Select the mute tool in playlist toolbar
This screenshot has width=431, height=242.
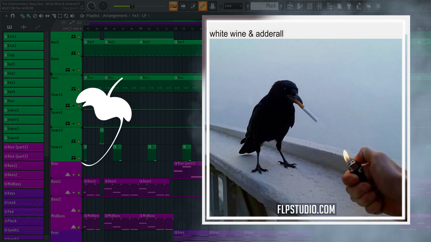click(41, 16)
